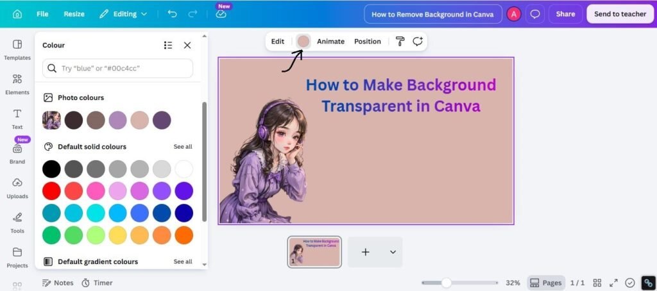Open grid view of pages

click(597, 283)
